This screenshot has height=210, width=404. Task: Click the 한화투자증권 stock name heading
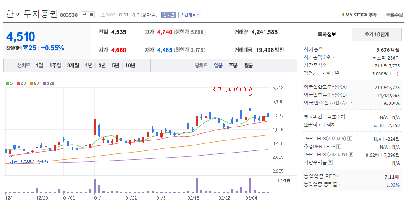(31, 14)
